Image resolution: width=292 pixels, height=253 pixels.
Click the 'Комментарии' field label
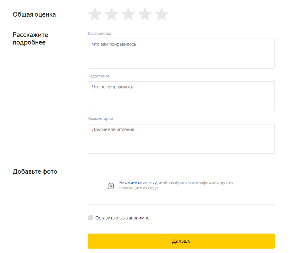click(x=100, y=119)
